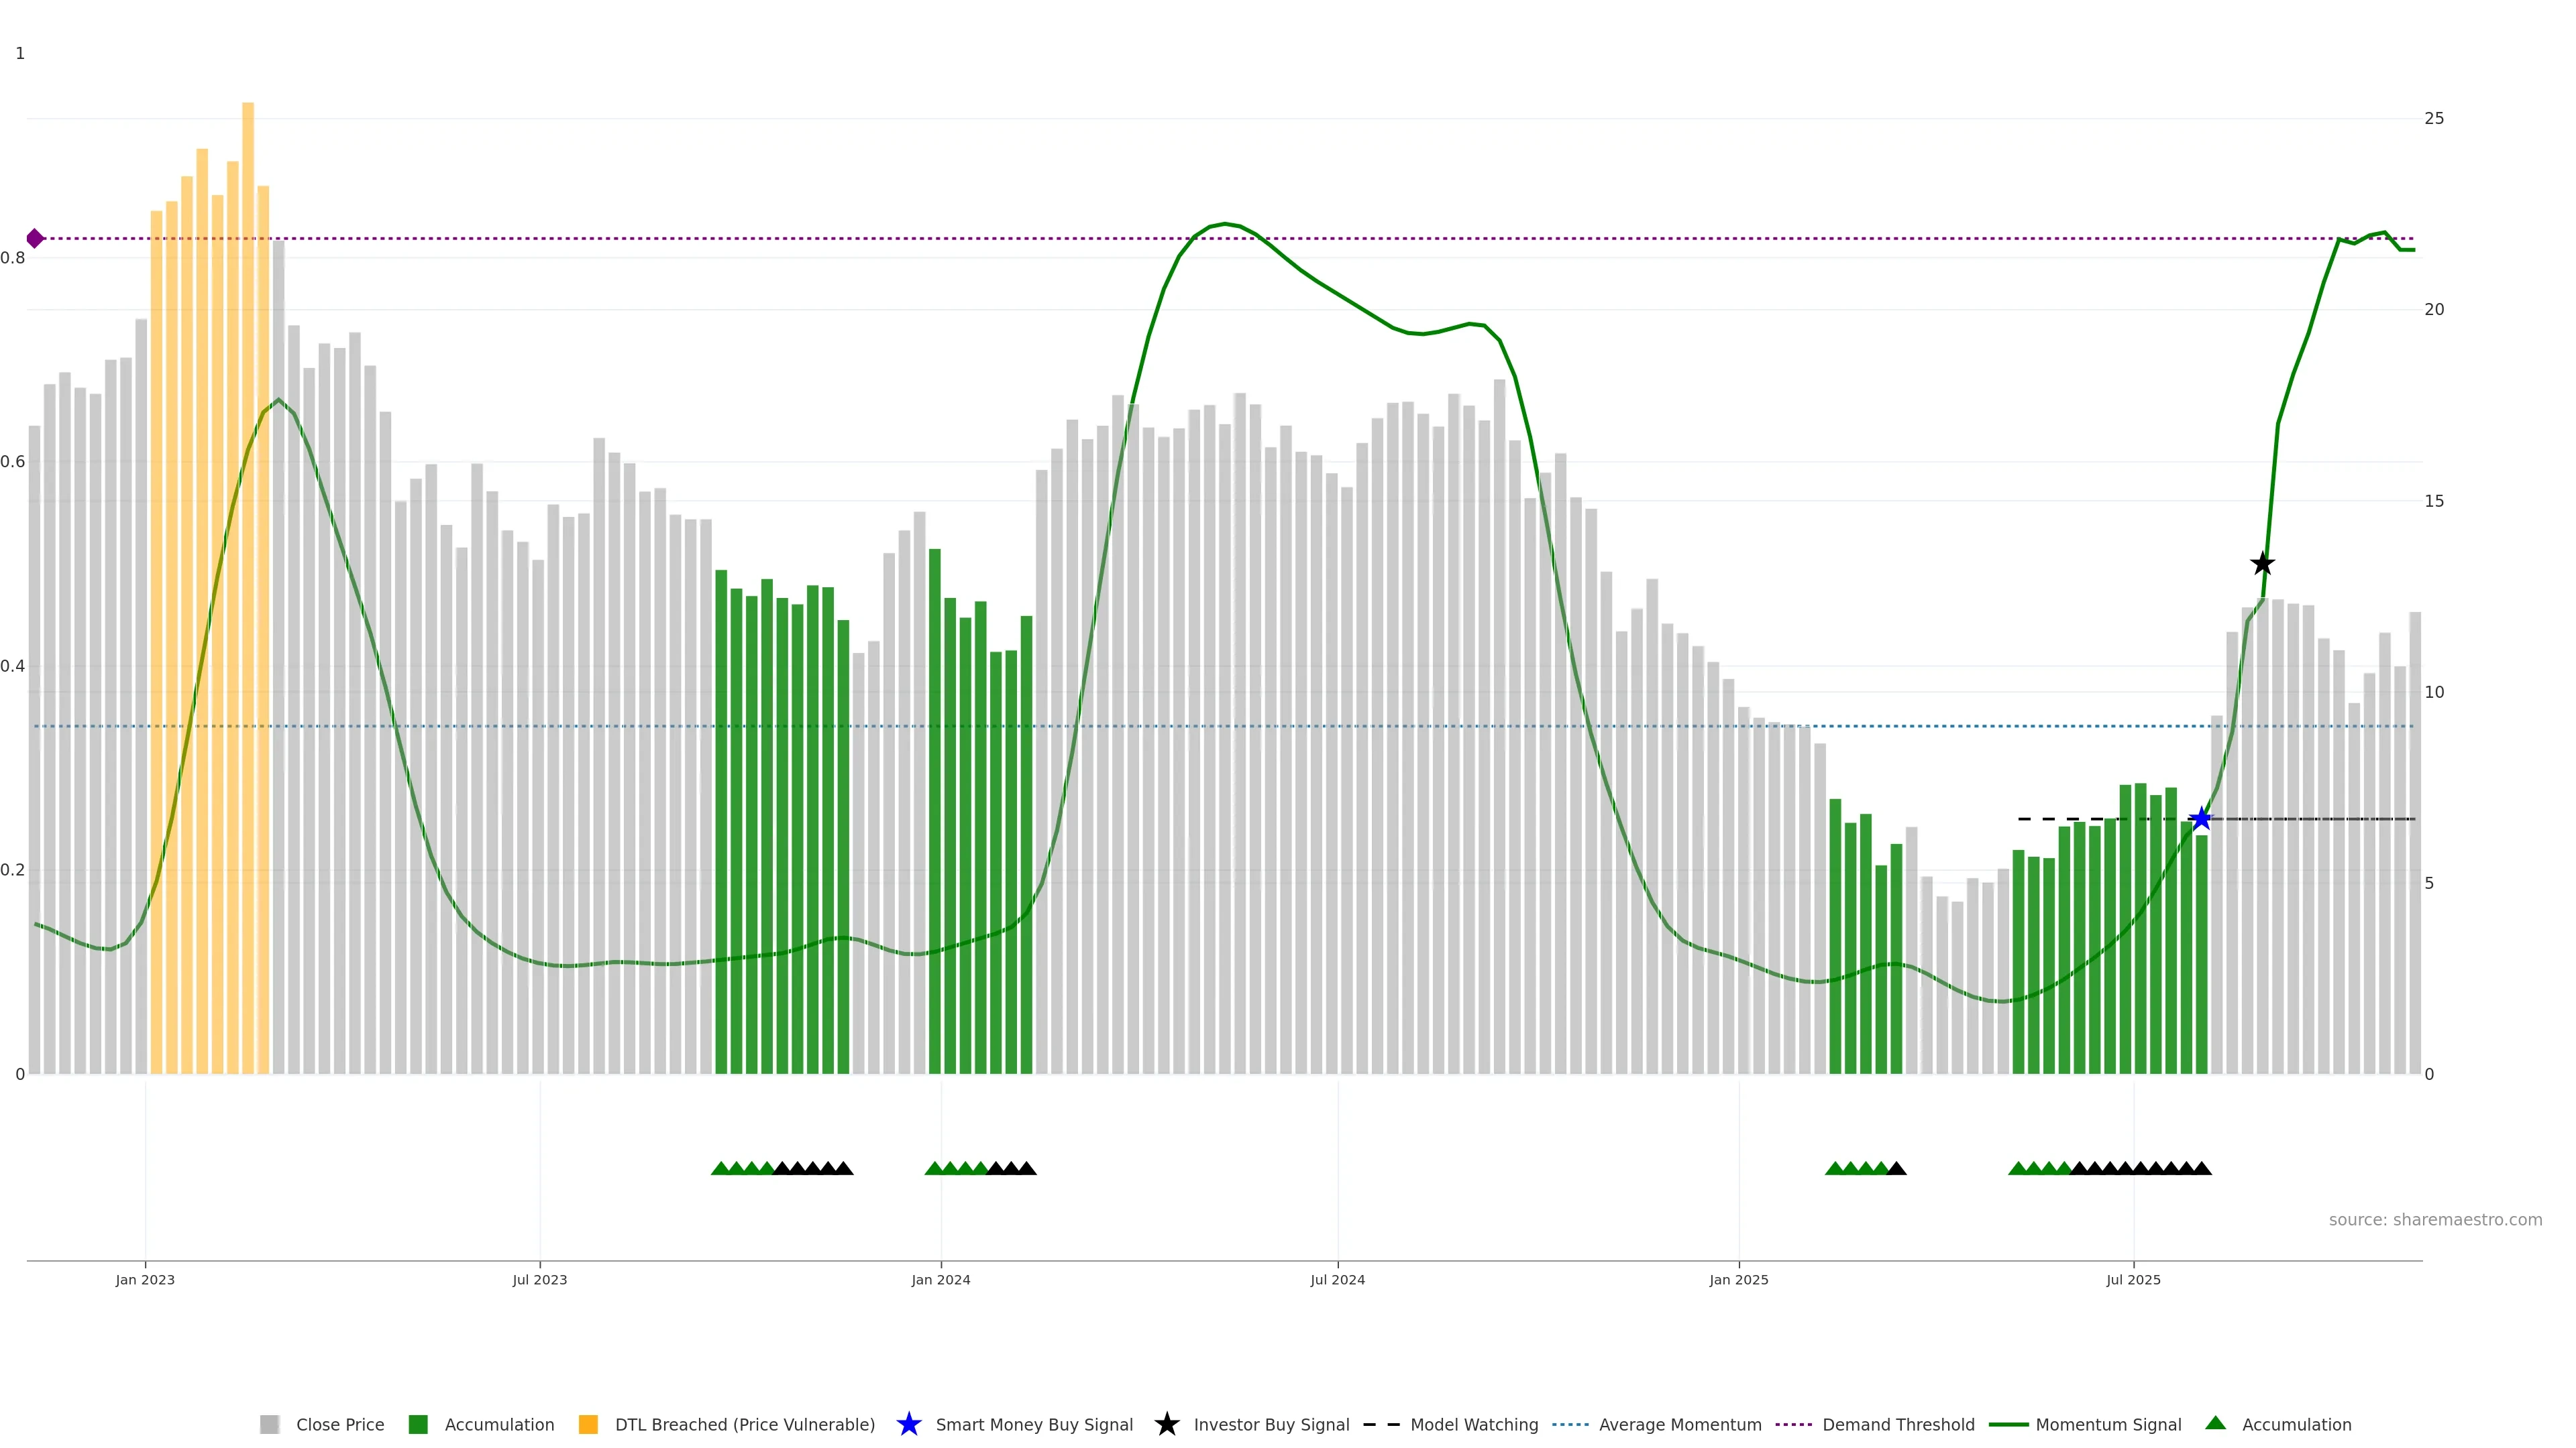2576x1448 pixels.
Task: Click the momentum line peak above demand threshold
Action: [x=1225, y=224]
